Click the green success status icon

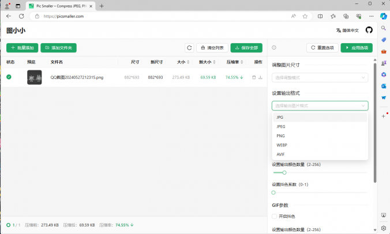[x=9, y=77]
